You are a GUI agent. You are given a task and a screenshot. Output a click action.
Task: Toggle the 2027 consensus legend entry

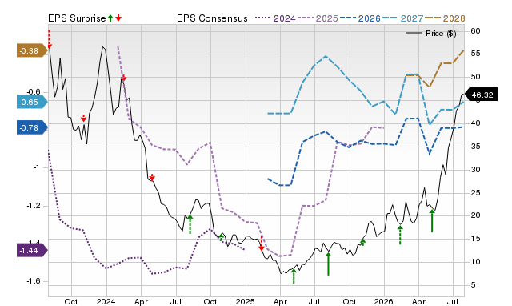[402, 18]
